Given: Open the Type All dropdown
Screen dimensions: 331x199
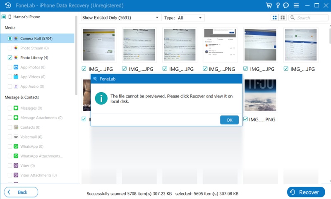Looking at the screenshot, I should pos(190,18).
